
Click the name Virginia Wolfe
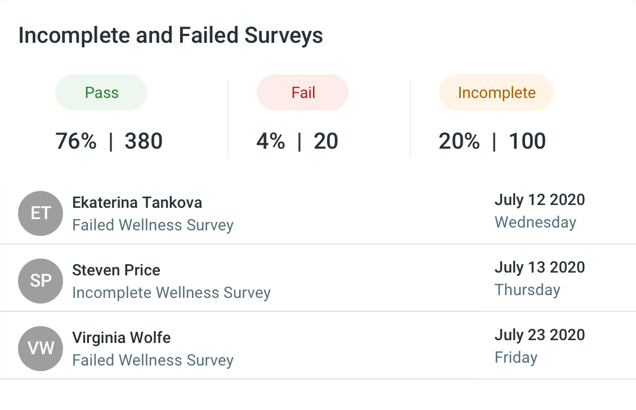[122, 337]
